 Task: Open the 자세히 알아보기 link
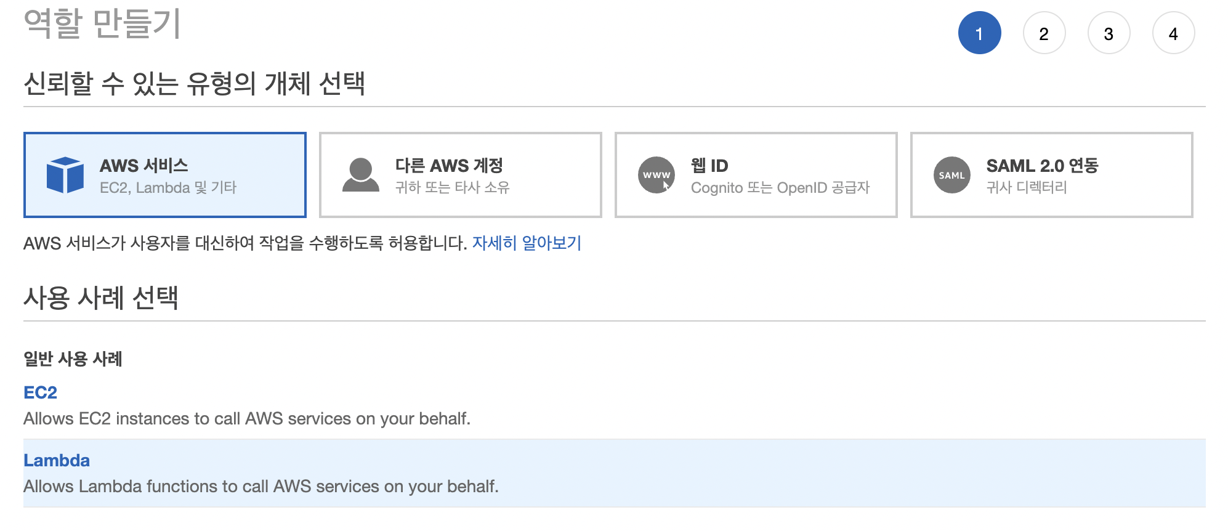point(527,243)
